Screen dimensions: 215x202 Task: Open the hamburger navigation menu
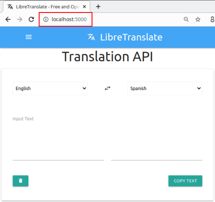coord(28,37)
